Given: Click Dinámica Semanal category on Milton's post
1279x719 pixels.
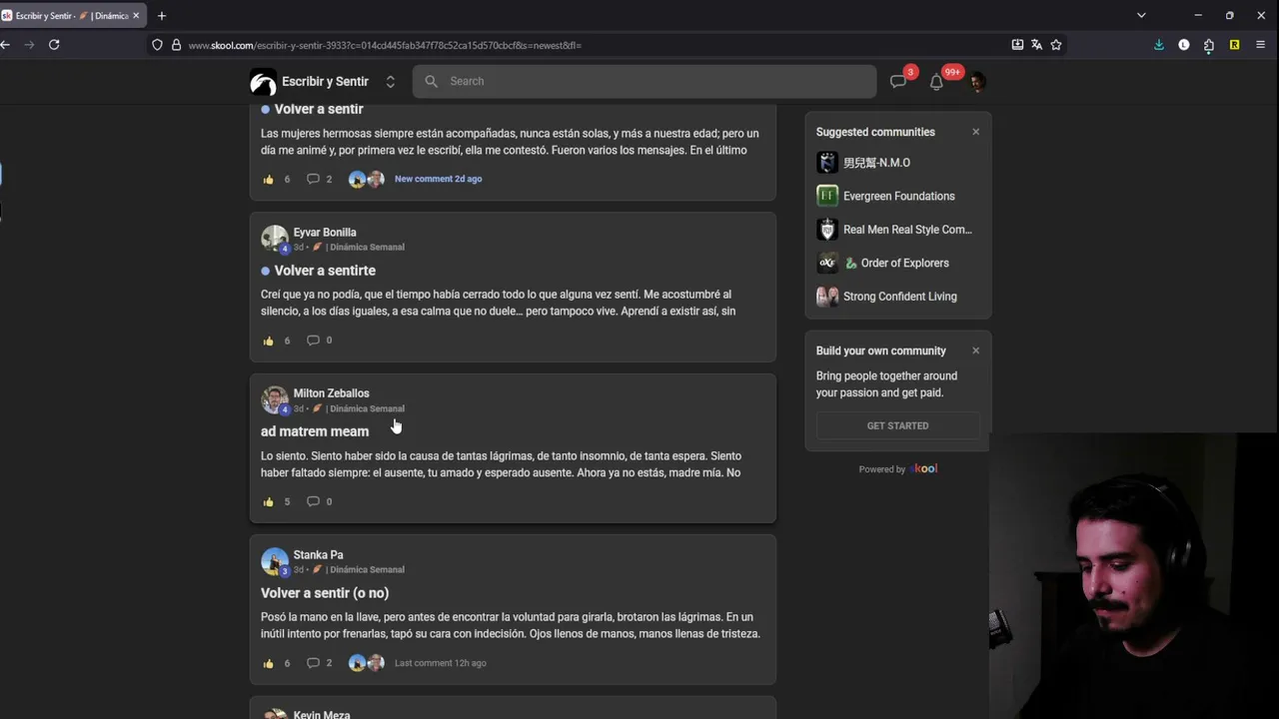Looking at the screenshot, I should coord(367,408).
